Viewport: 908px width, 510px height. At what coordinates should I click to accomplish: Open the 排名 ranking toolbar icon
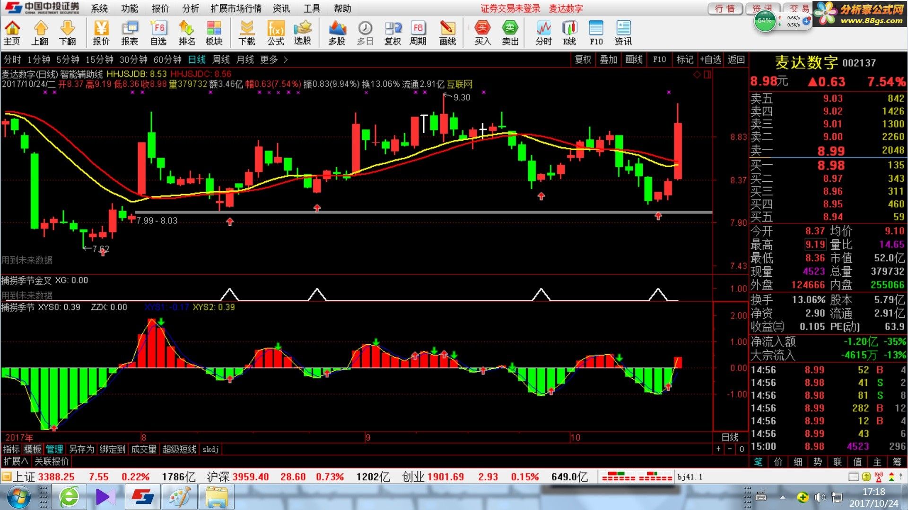click(x=187, y=33)
